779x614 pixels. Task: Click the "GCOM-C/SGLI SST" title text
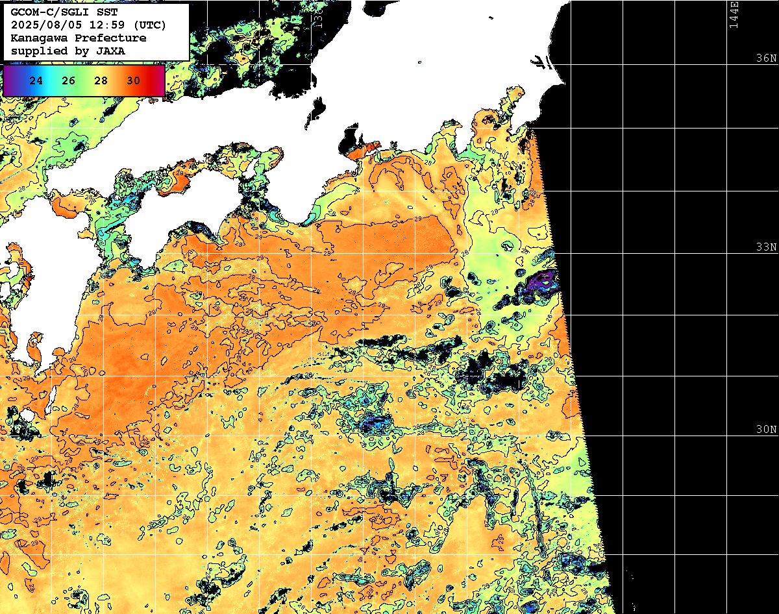pyautogui.click(x=65, y=12)
